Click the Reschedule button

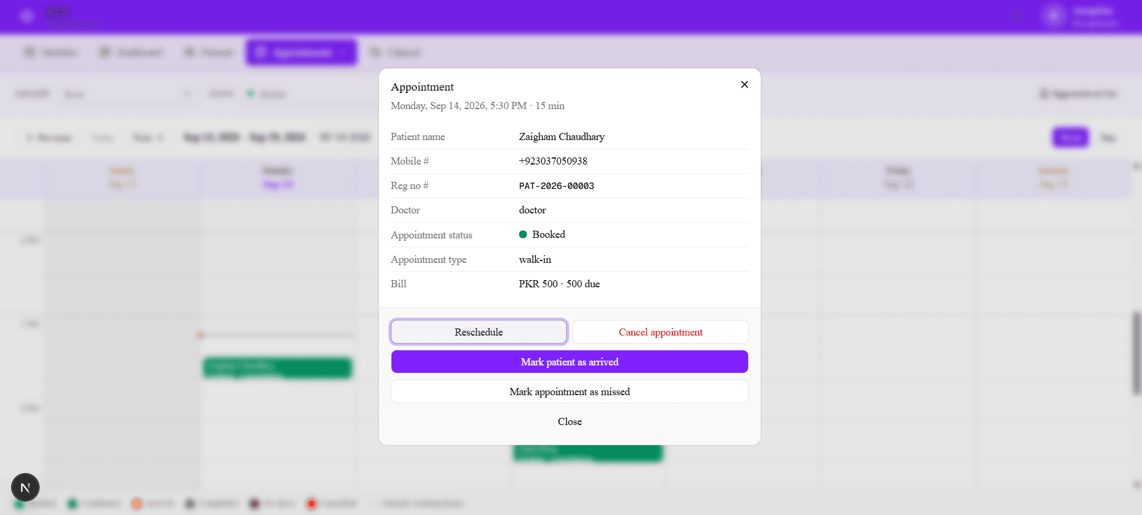479,332
